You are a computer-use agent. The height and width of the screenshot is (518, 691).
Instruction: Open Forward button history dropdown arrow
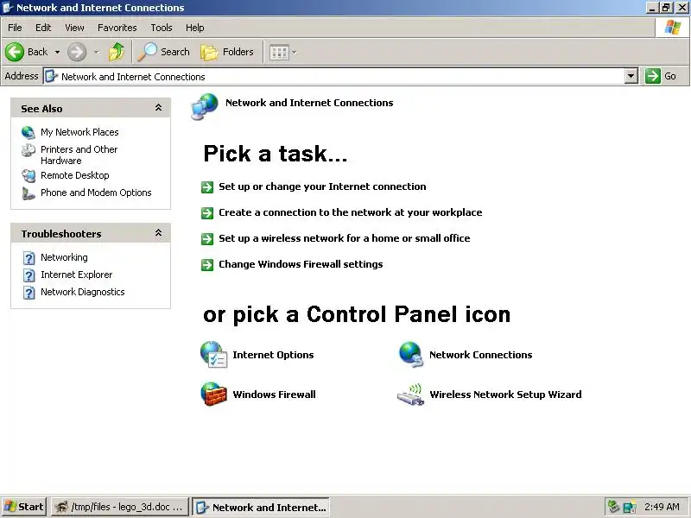point(97,53)
